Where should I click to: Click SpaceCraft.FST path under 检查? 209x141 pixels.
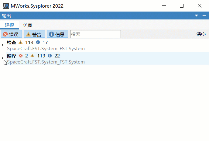pos(46,49)
